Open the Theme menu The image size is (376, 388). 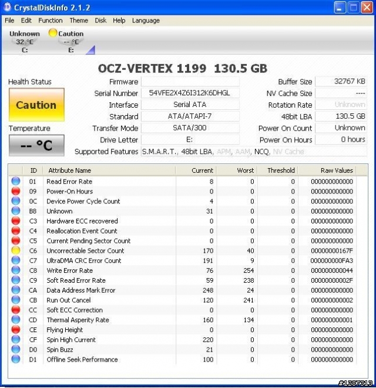click(79, 21)
